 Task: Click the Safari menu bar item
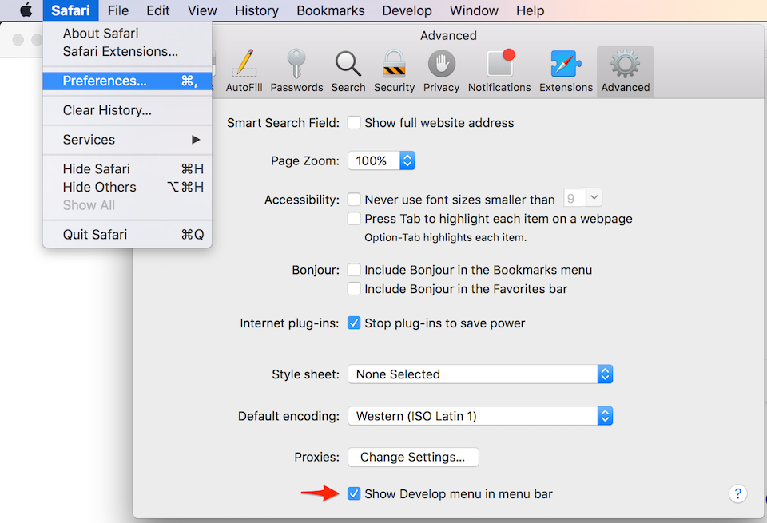tap(70, 10)
